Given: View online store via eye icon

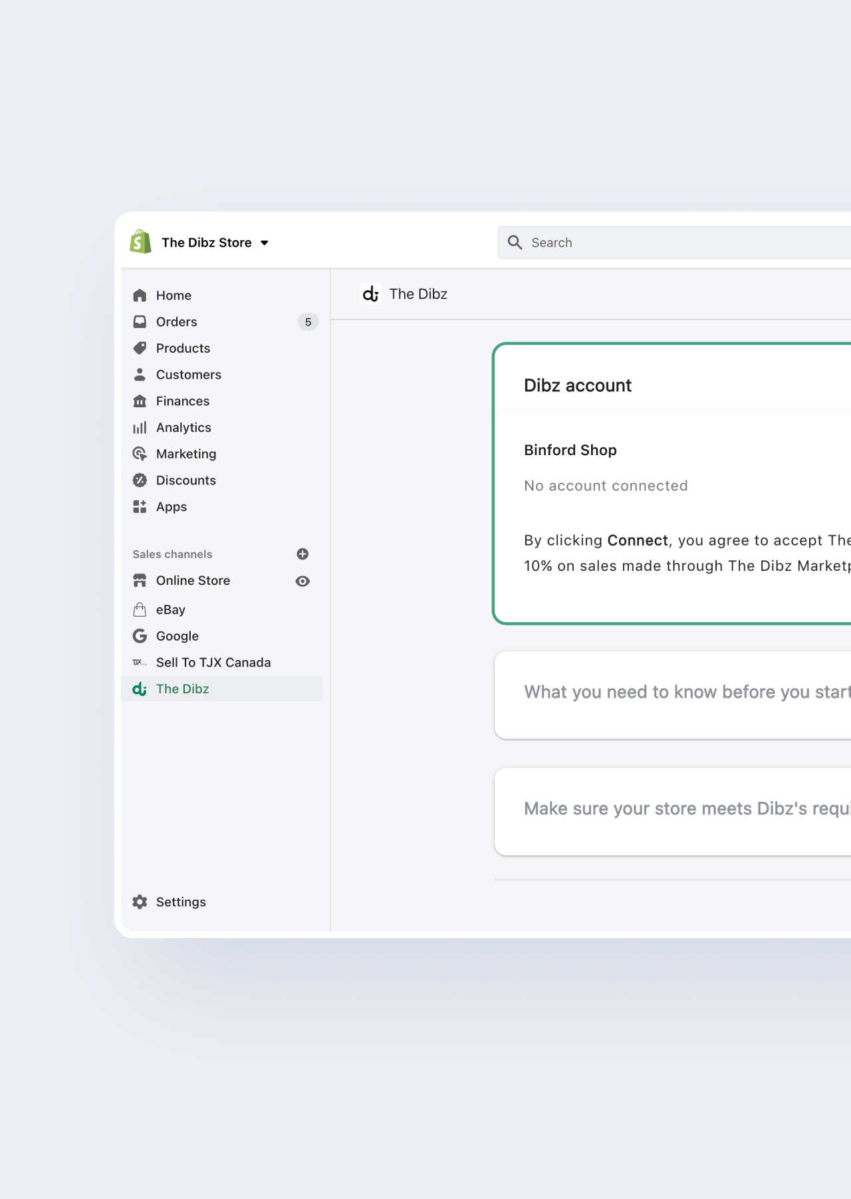Looking at the screenshot, I should pos(303,581).
